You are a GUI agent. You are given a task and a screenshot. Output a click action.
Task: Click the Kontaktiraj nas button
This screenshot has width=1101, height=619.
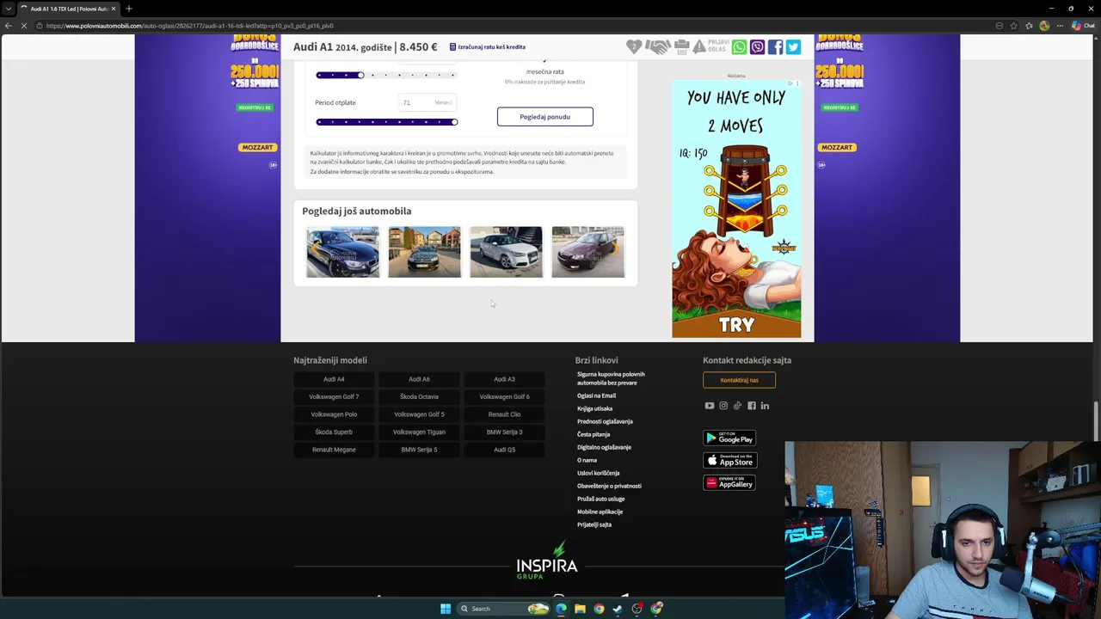(x=739, y=380)
